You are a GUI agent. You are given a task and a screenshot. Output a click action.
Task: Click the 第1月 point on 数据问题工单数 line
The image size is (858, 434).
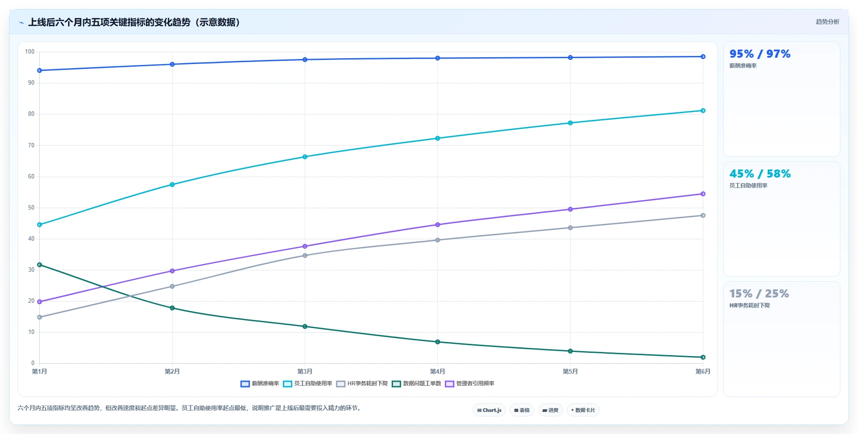coord(40,265)
